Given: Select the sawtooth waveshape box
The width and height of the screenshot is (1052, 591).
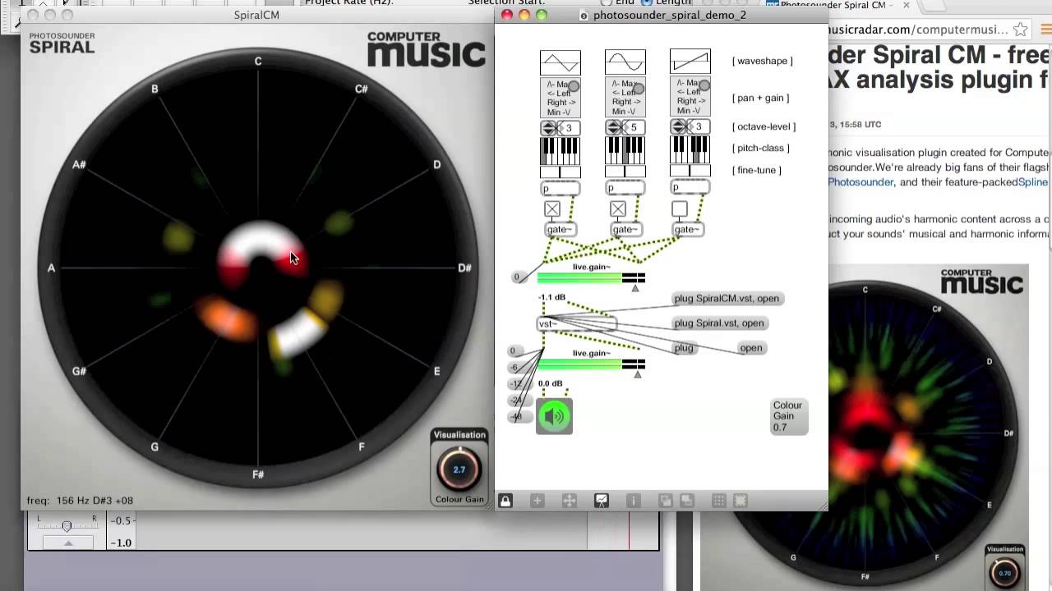Looking at the screenshot, I should [x=690, y=62].
